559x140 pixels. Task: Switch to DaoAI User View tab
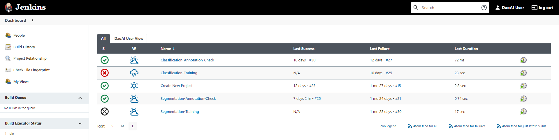point(129,38)
